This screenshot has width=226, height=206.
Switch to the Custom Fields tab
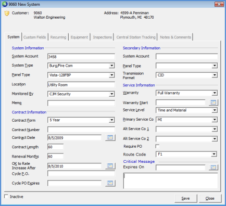(x=35, y=37)
